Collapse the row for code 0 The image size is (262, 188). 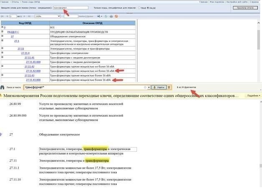tap(3, 27)
